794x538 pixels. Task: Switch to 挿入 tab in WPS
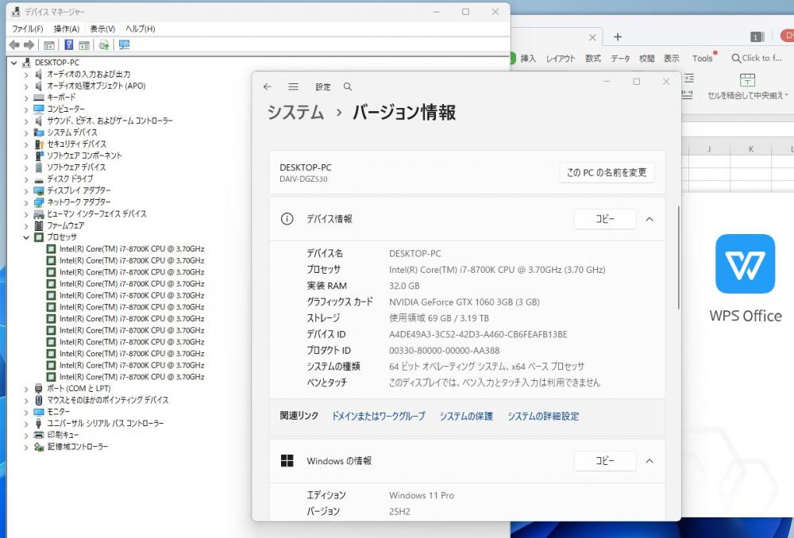(528, 58)
